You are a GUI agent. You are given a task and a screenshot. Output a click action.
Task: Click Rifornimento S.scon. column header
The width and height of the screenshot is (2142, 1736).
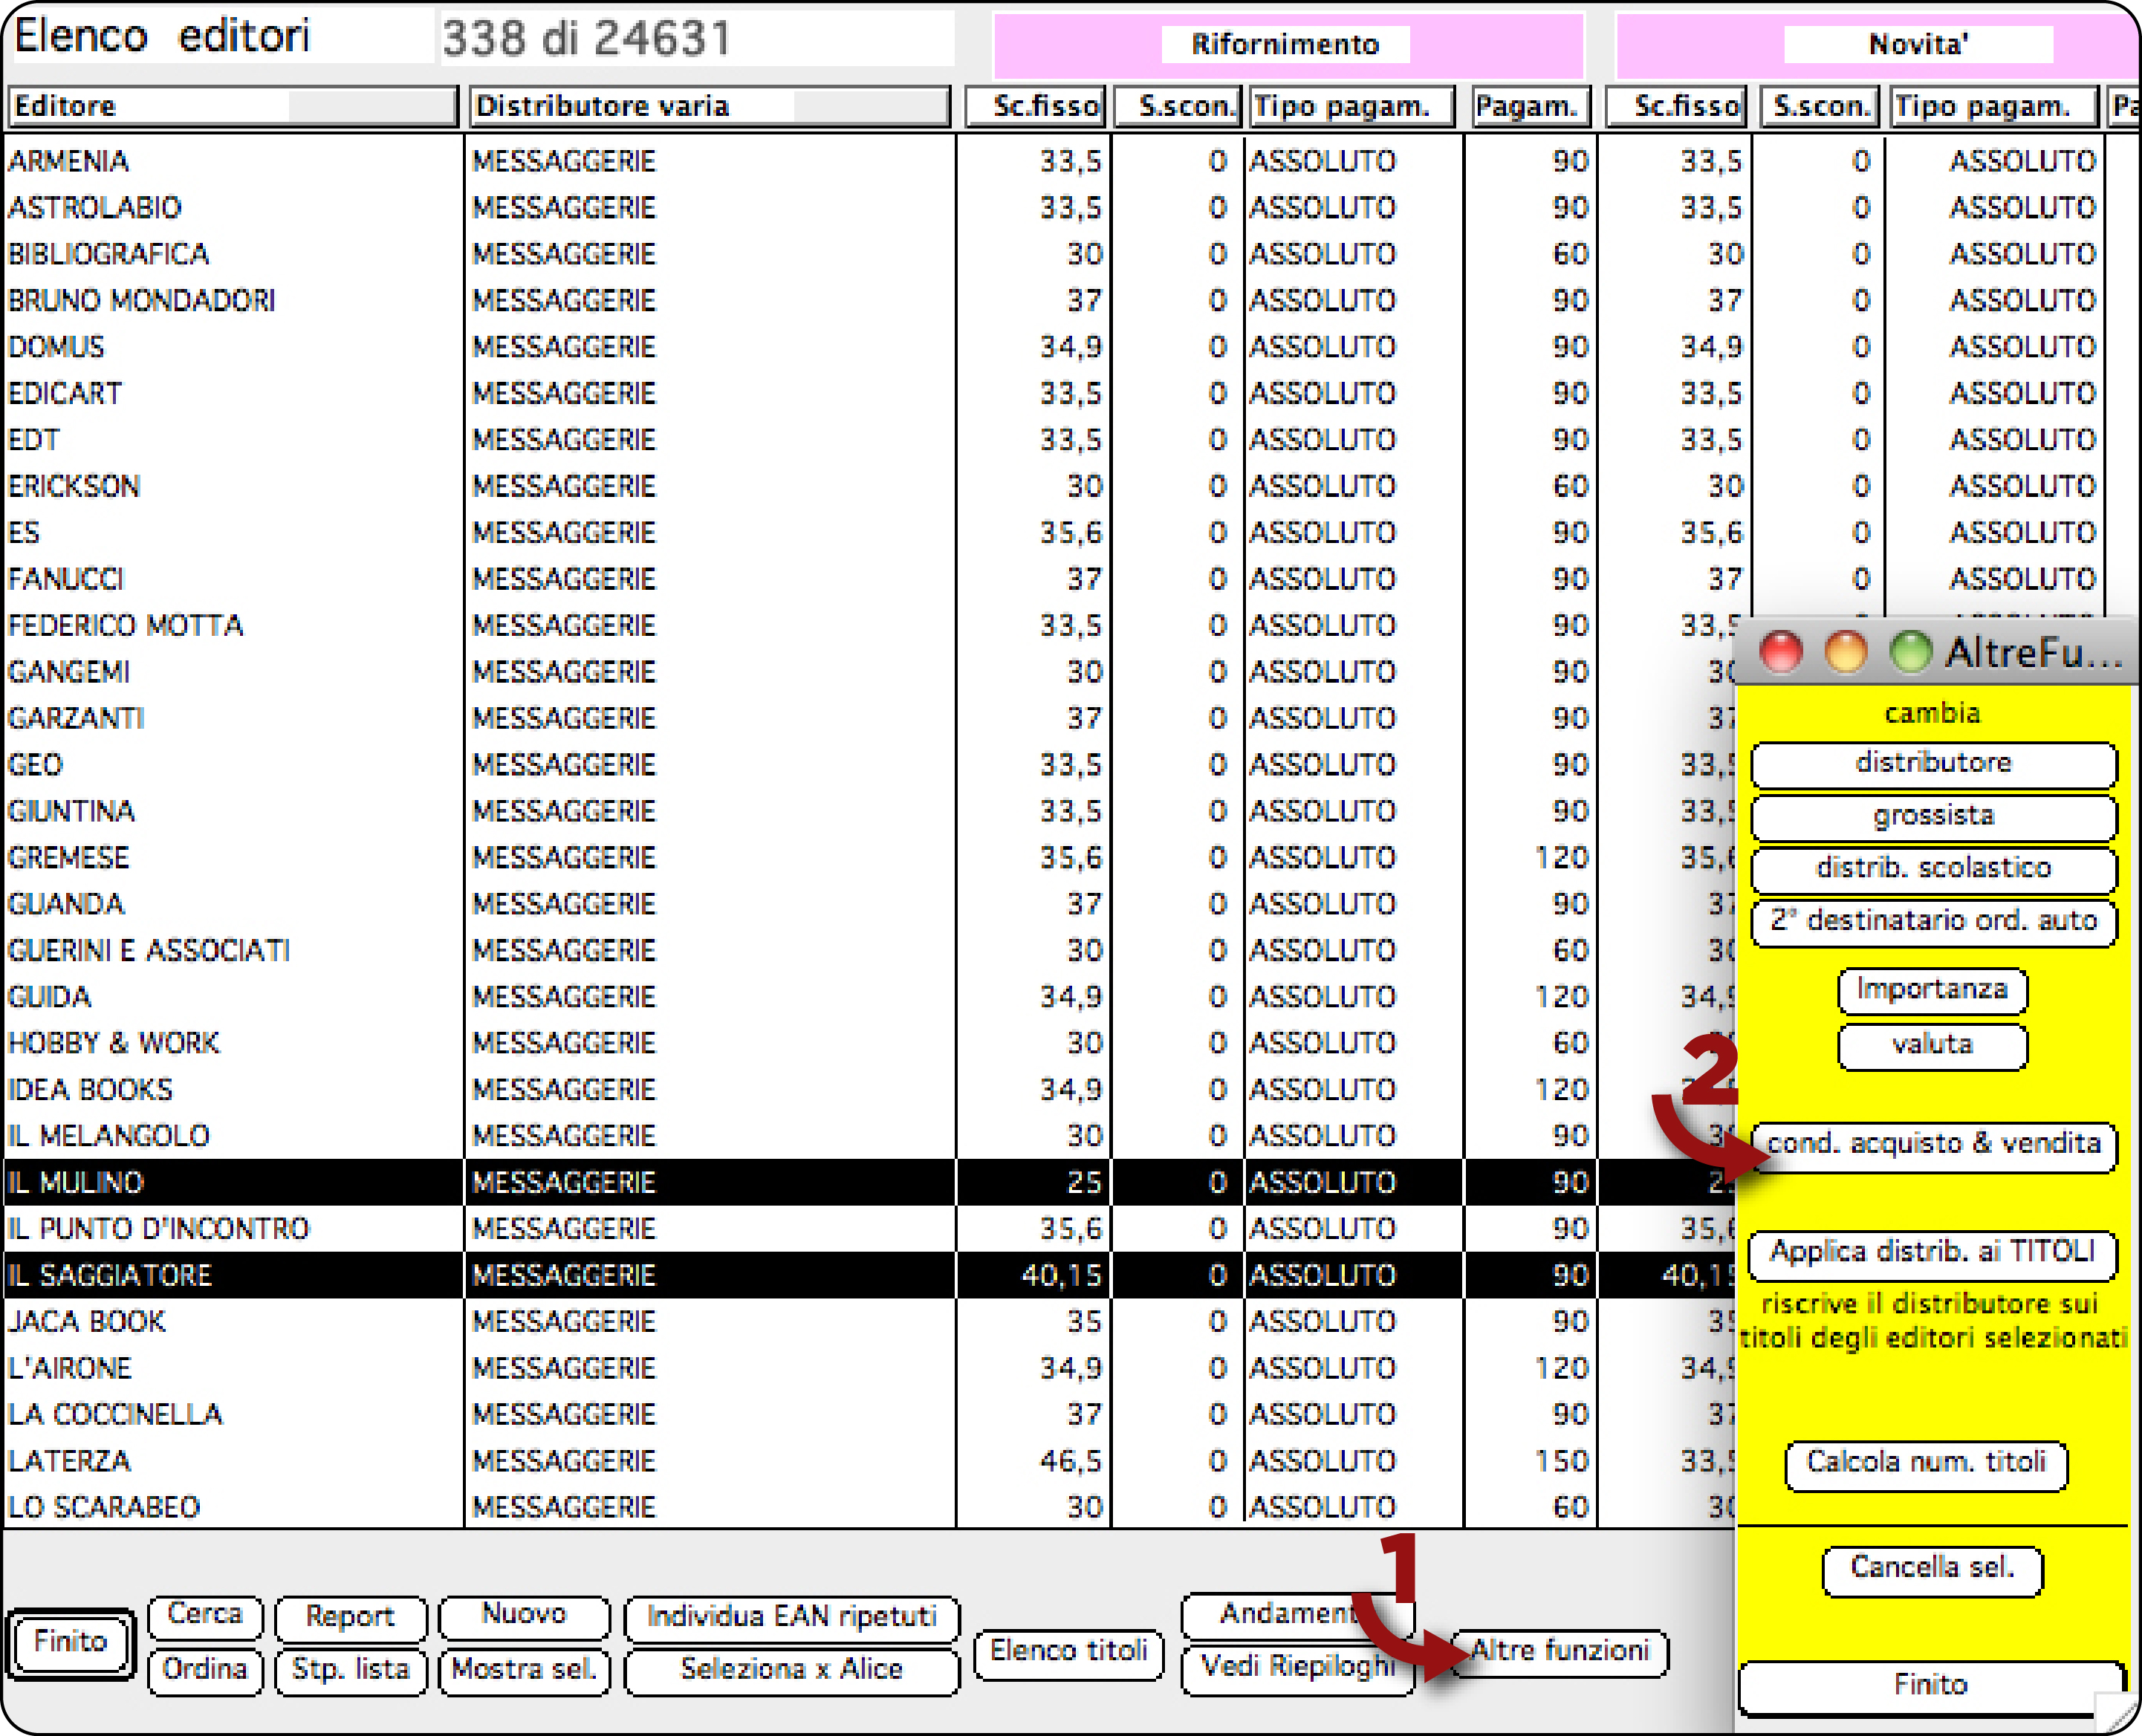pyautogui.click(x=1177, y=106)
